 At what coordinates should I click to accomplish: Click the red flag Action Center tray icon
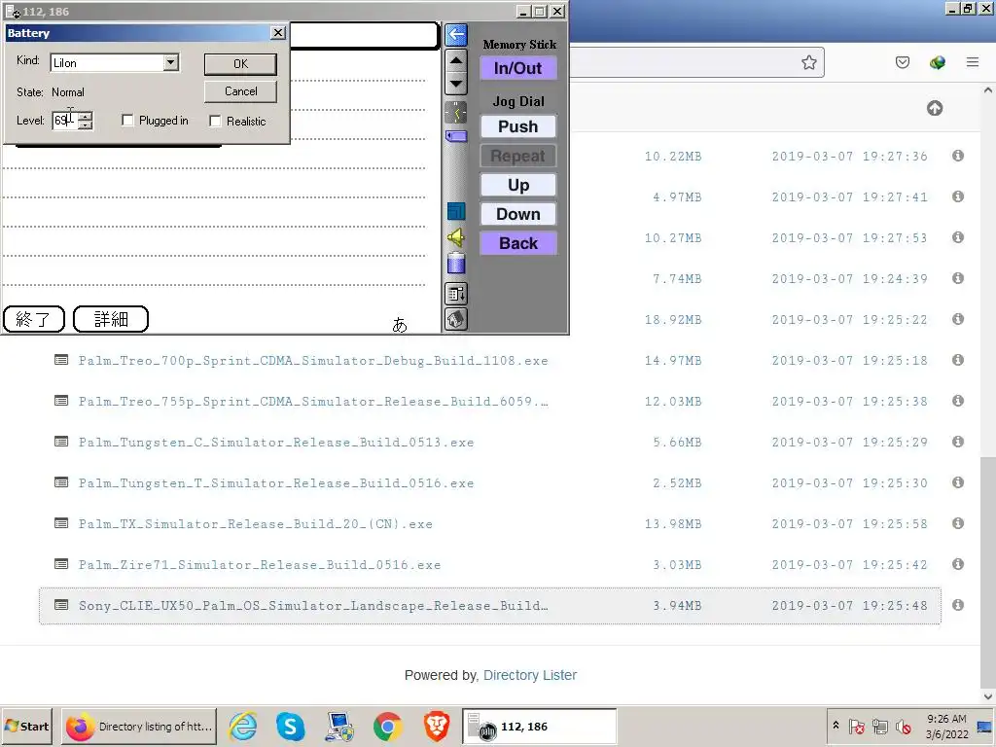(856, 726)
